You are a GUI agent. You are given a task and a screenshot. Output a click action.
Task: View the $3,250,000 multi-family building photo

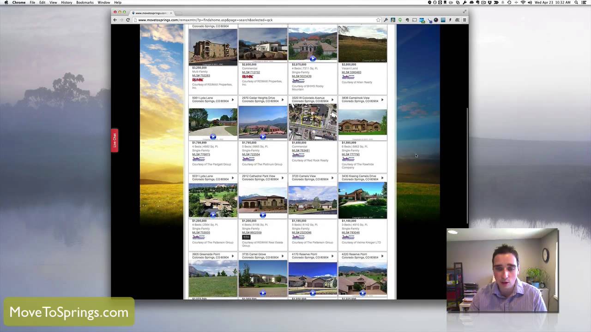coord(213,47)
